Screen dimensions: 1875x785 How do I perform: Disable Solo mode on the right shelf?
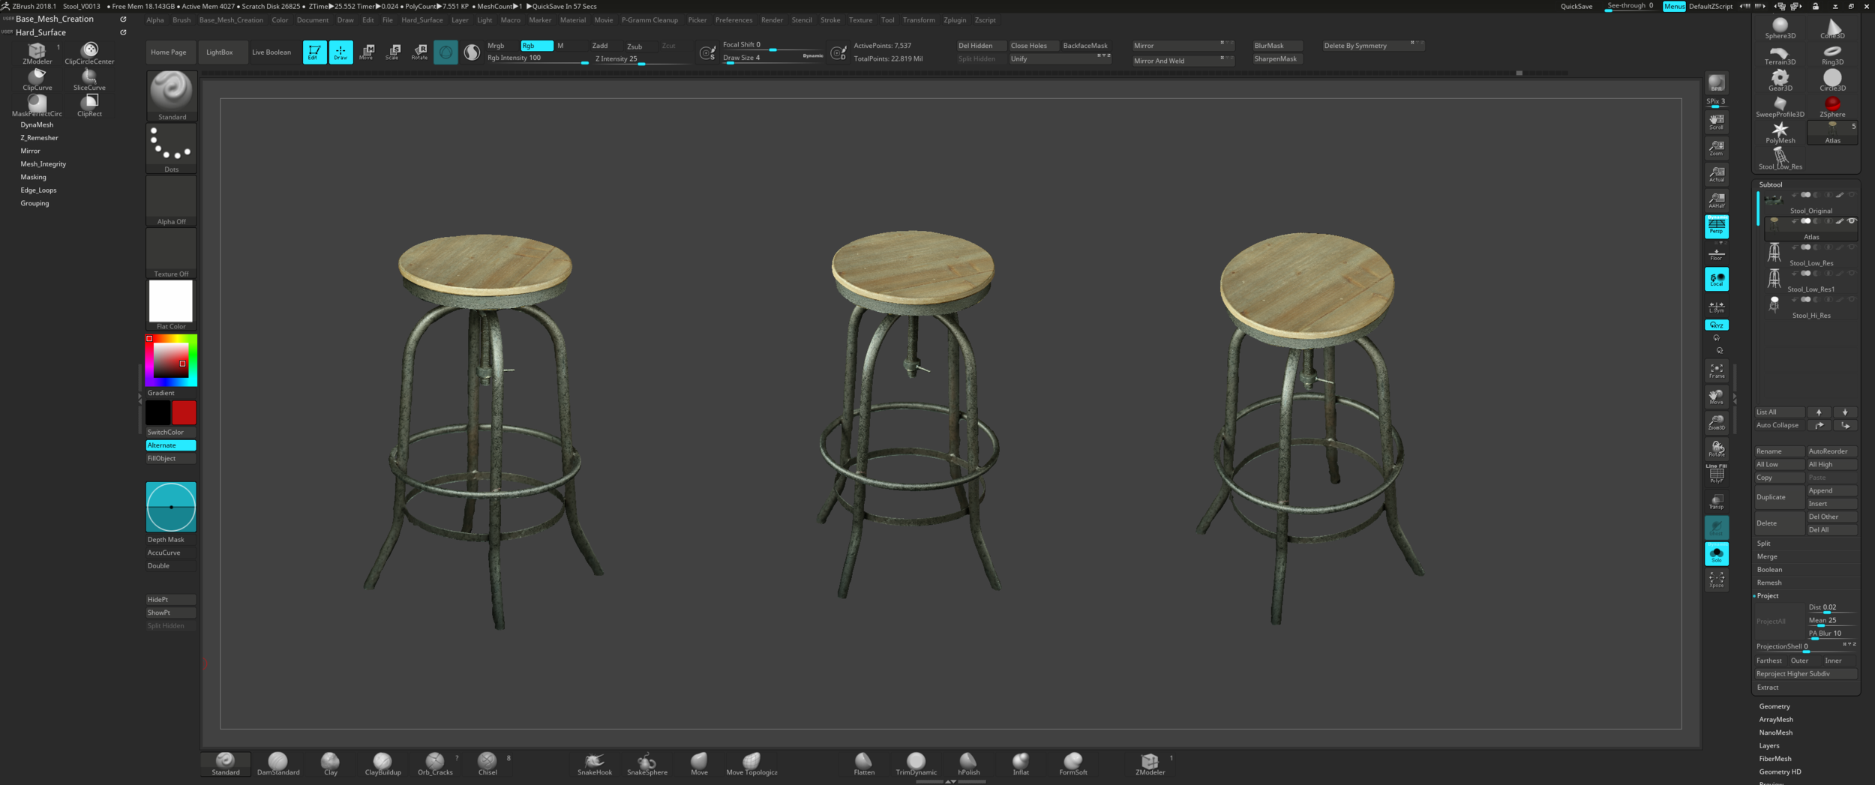[1717, 555]
